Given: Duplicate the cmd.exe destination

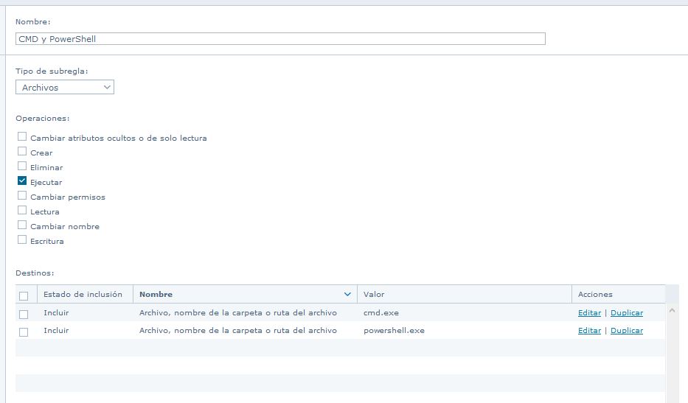Looking at the screenshot, I should pyautogui.click(x=627, y=312).
